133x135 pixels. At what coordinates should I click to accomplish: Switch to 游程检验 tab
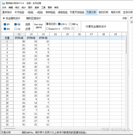[x=63, y=12]
